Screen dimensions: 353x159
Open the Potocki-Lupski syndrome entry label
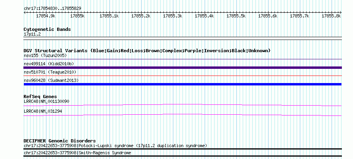[x=115, y=146]
